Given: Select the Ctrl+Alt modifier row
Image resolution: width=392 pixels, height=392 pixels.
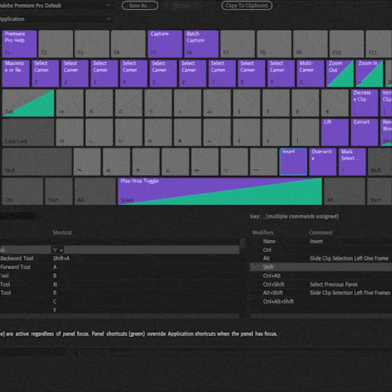Looking at the screenshot, I should [x=321, y=276].
